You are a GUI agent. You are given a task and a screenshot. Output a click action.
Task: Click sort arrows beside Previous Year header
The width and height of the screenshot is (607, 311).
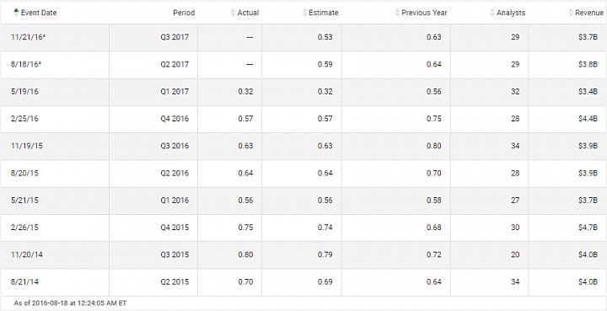tap(397, 13)
